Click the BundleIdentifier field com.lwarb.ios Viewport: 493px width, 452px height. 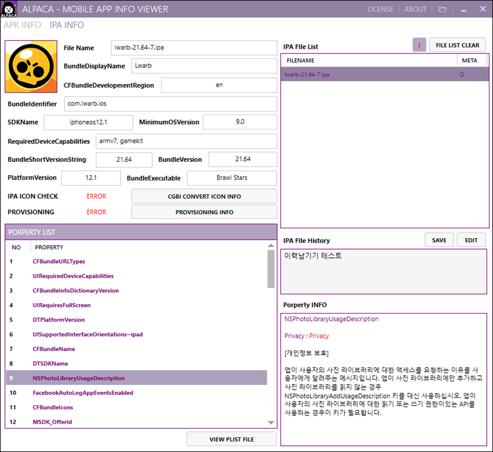click(171, 104)
